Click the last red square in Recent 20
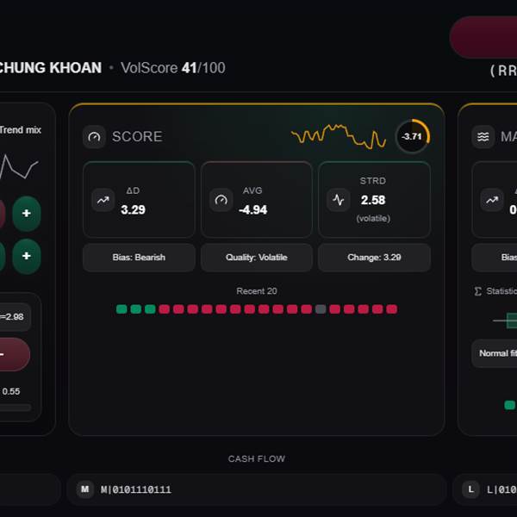 (392, 309)
